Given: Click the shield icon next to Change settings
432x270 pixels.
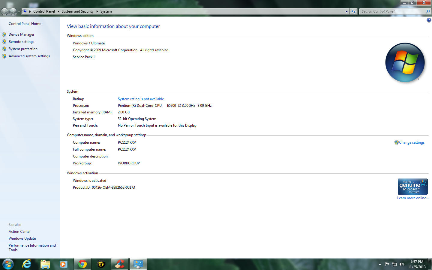Looking at the screenshot, I should coord(396,142).
